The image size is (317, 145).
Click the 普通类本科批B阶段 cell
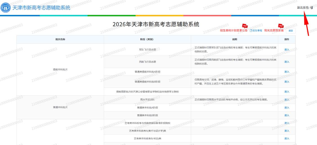[147, 115]
